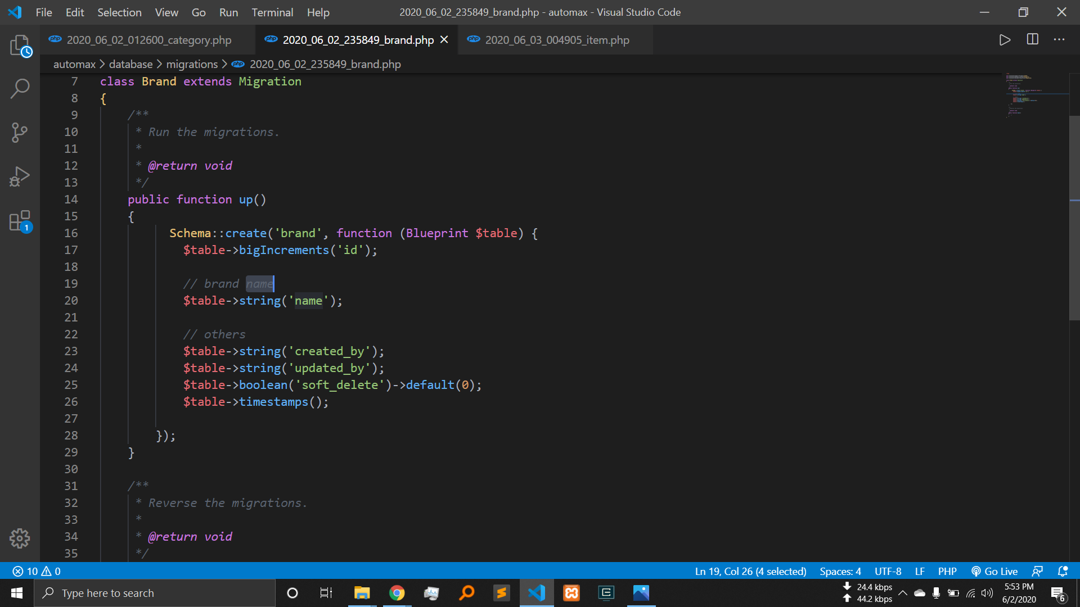The width and height of the screenshot is (1080, 607).
Task: Open the Extensions view
Action: [x=20, y=221]
